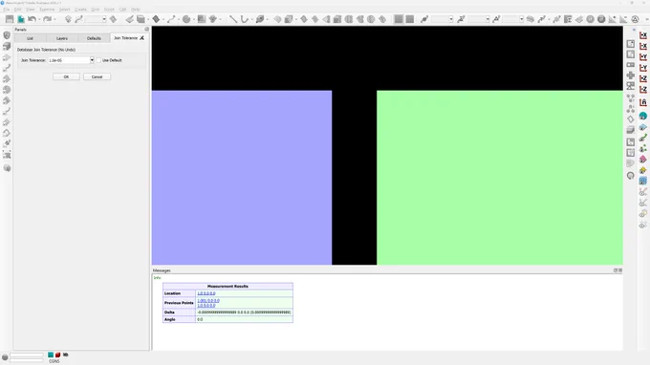Close the Join Tolerance tab
The image size is (650, 365).
[x=141, y=38]
